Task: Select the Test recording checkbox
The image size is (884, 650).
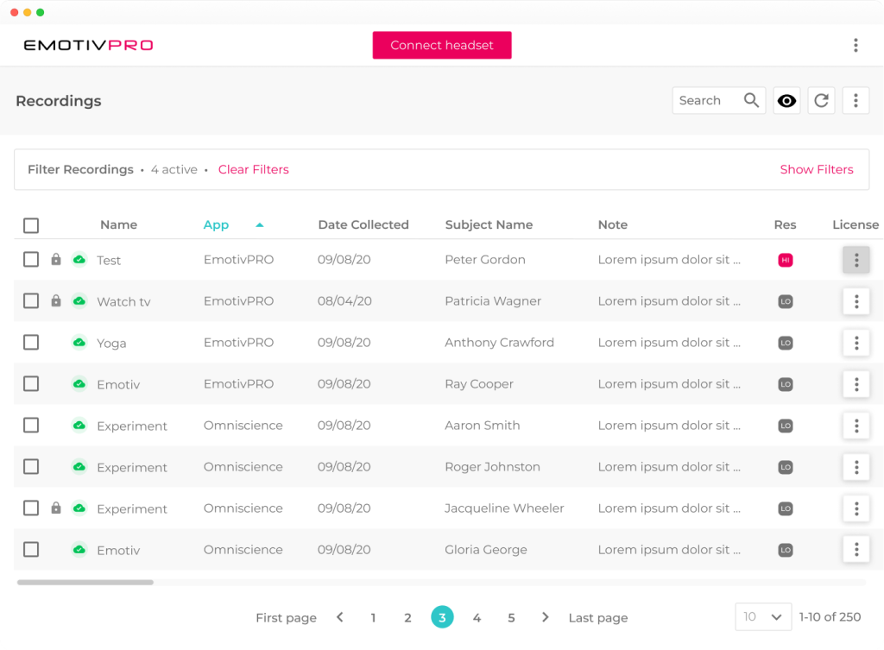Action: click(x=31, y=259)
